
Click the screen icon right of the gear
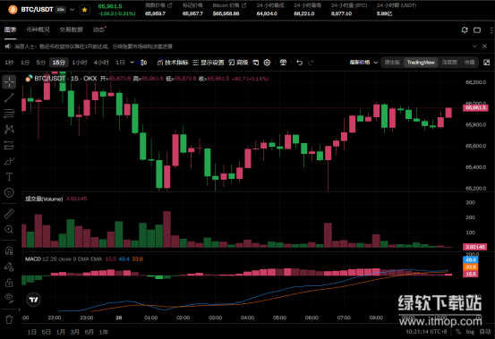(283, 63)
